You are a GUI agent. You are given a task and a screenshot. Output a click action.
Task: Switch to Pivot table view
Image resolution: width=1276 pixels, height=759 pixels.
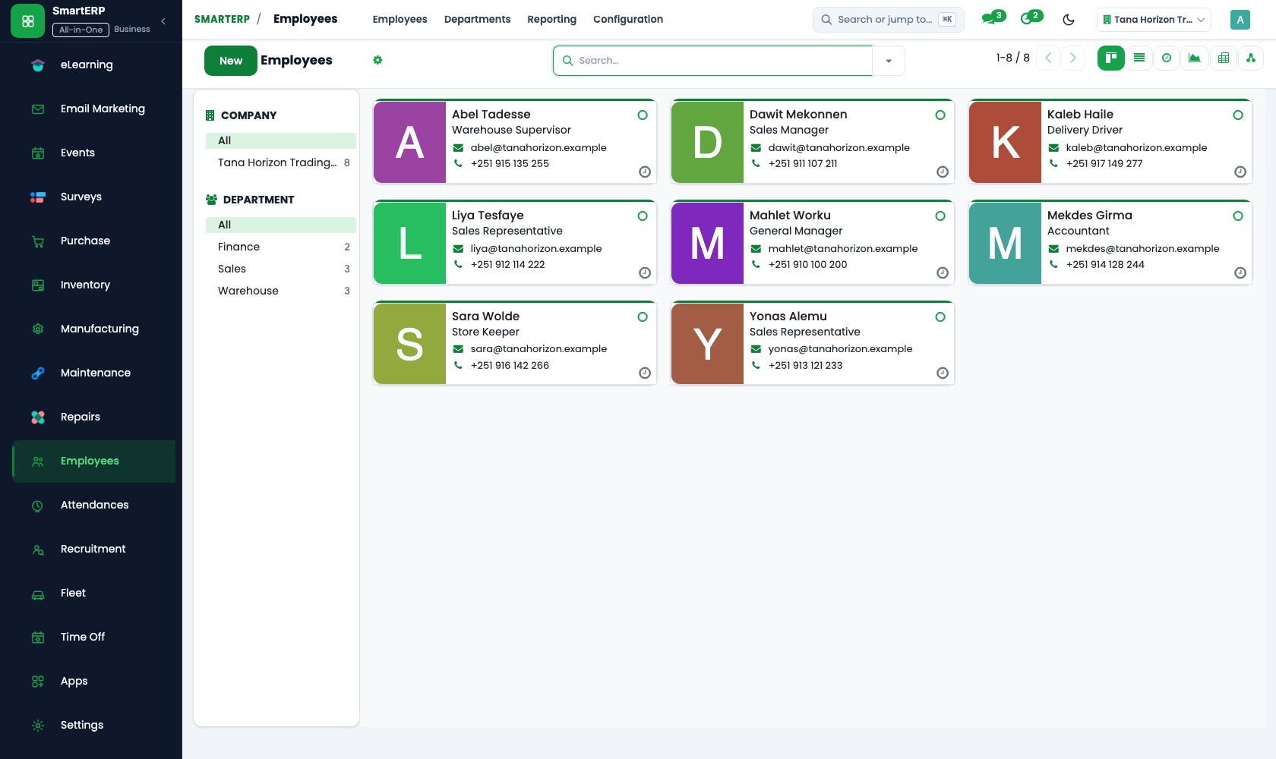(x=1223, y=58)
